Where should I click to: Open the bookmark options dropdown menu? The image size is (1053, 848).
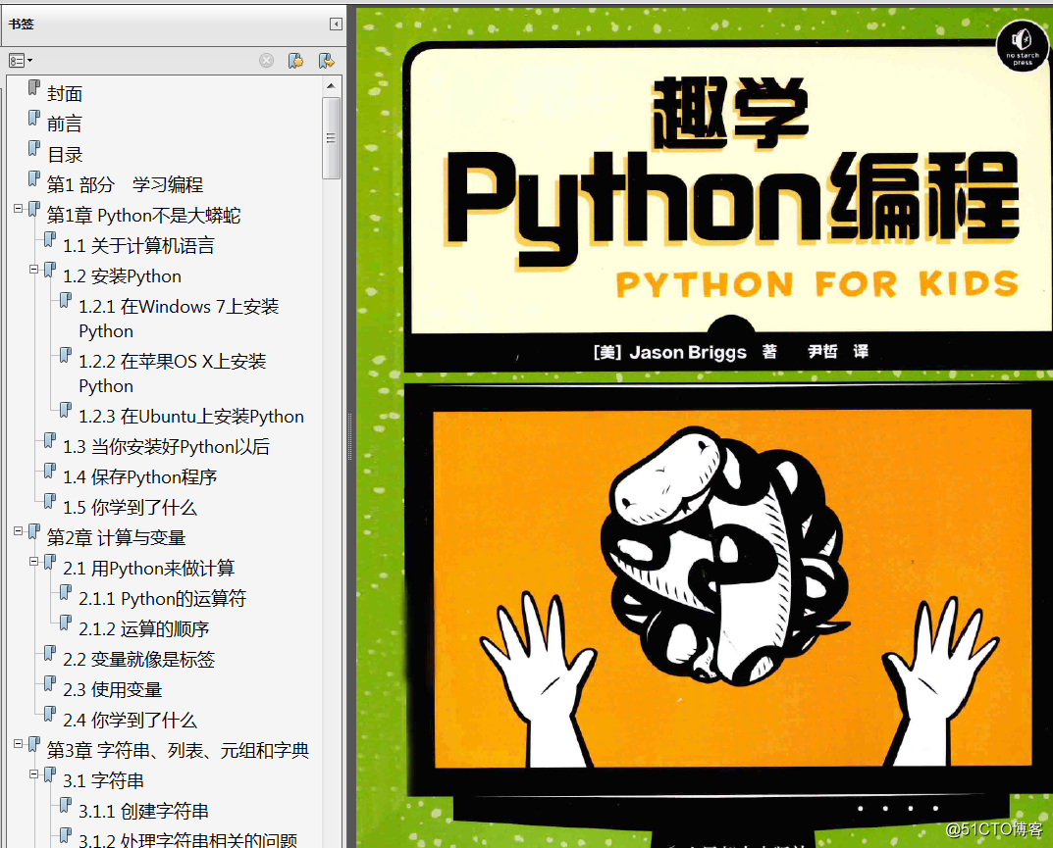pyautogui.click(x=21, y=61)
